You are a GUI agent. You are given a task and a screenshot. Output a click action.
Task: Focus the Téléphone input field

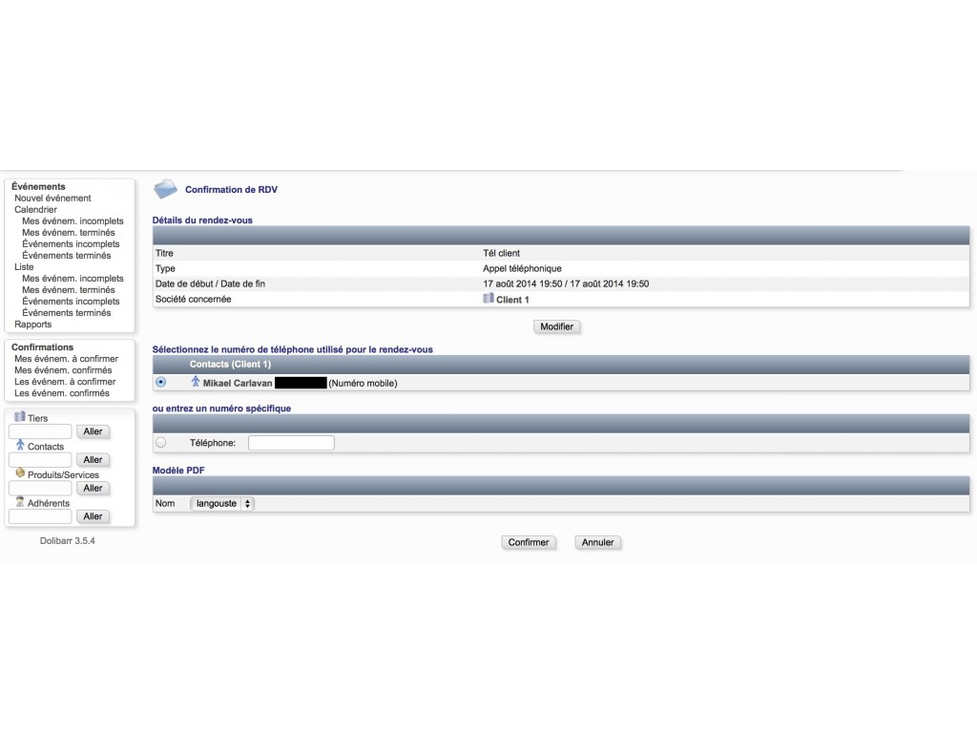291,443
